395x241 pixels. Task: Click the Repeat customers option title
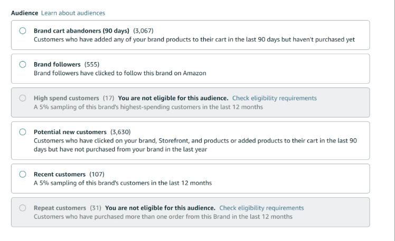tap(60, 208)
